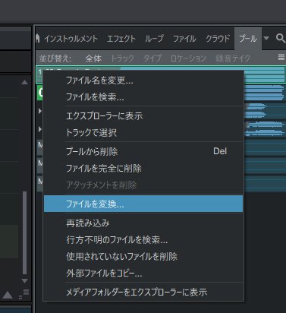Viewport: 286px width, 313px height.
Task: Click the large up triangle at panel bottom
Action: pos(8,295)
